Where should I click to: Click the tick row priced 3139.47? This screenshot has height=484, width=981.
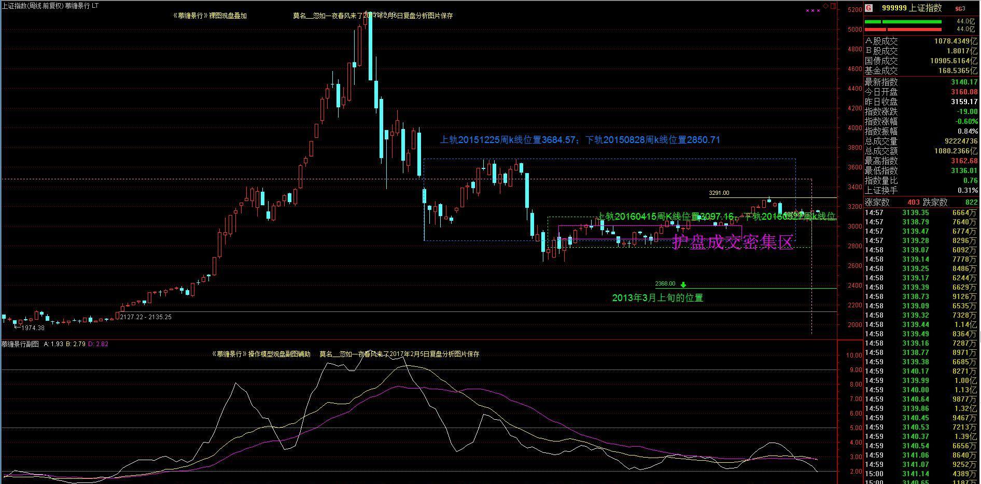coord(921,231)
